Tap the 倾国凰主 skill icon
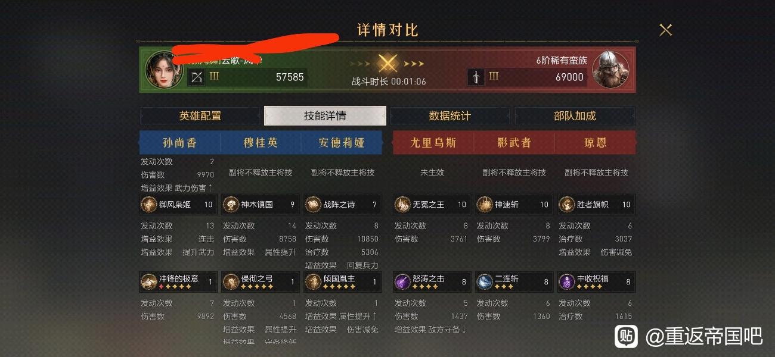 tap(313, 282)
